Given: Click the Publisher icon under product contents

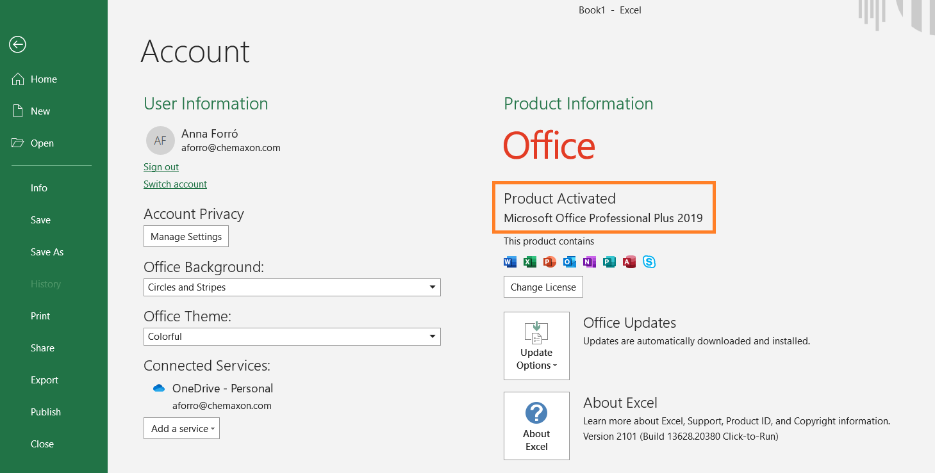Looking at the screenshot, I should click(609, 262).
